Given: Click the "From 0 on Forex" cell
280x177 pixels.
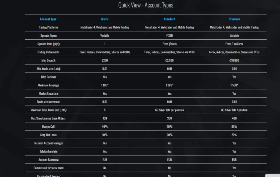Looking at the screenshot, I should coord(234,44).
